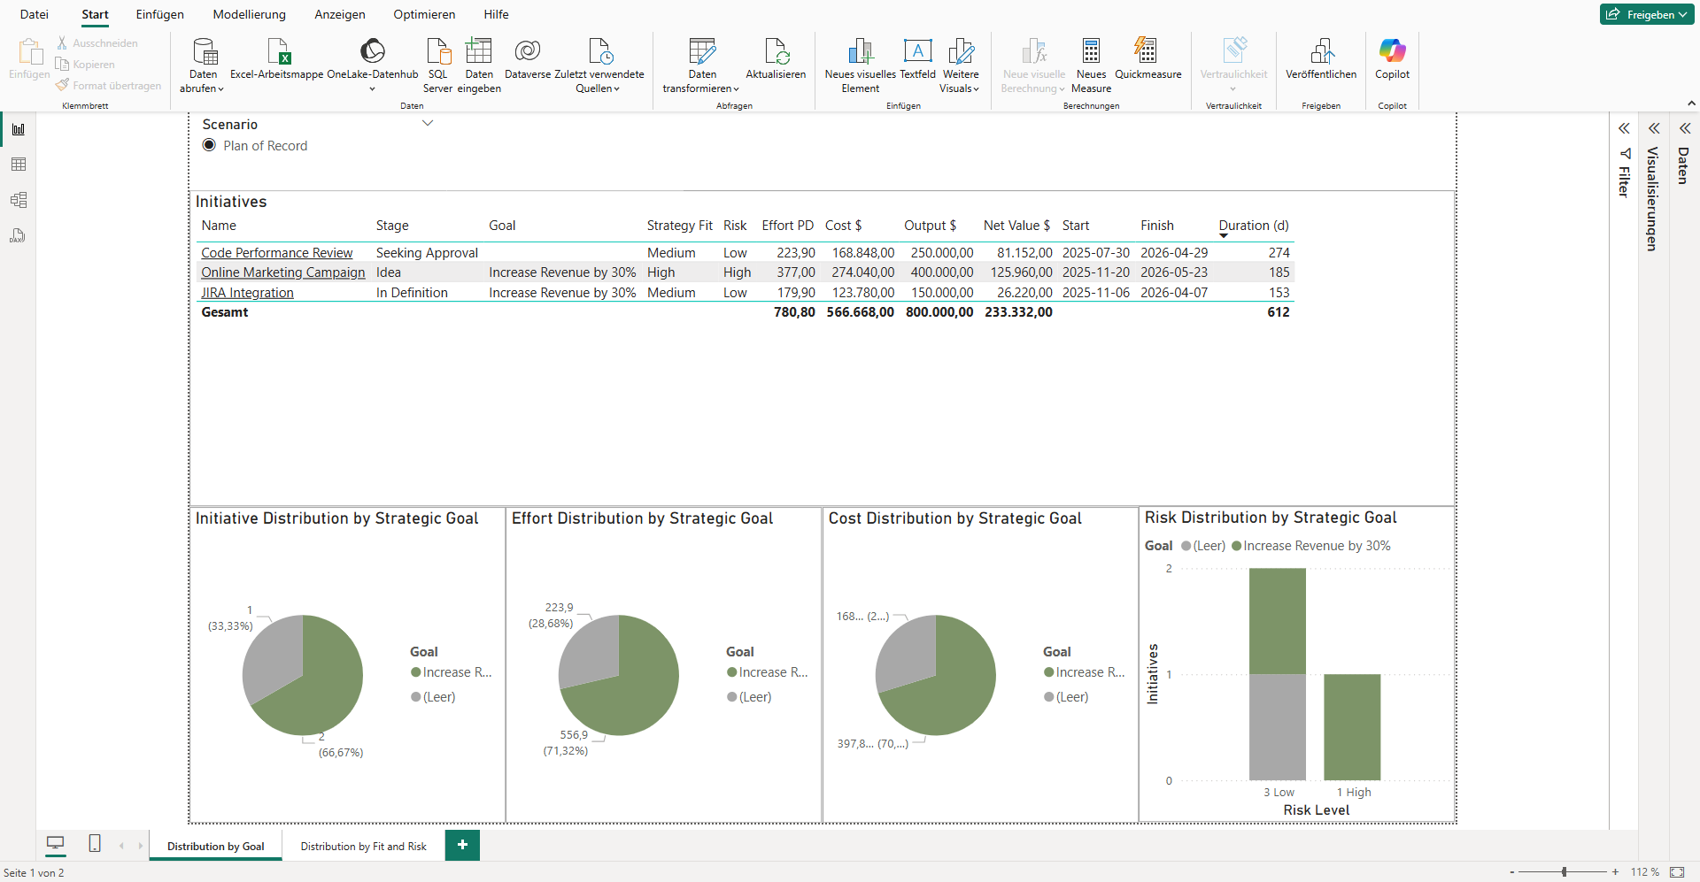1700x882 pixels.
Task: Fit page to window icon
Action: (x=1677, y=872)
